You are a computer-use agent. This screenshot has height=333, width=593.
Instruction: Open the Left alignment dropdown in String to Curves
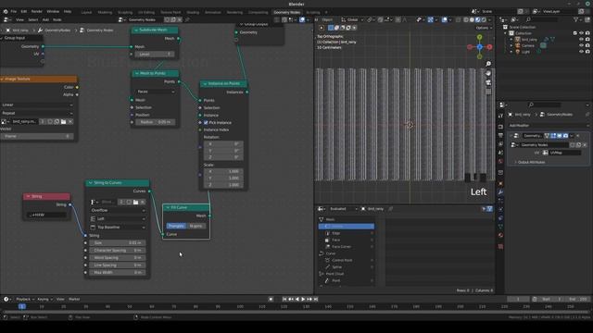pyautogui.click(x=118, y=218)
